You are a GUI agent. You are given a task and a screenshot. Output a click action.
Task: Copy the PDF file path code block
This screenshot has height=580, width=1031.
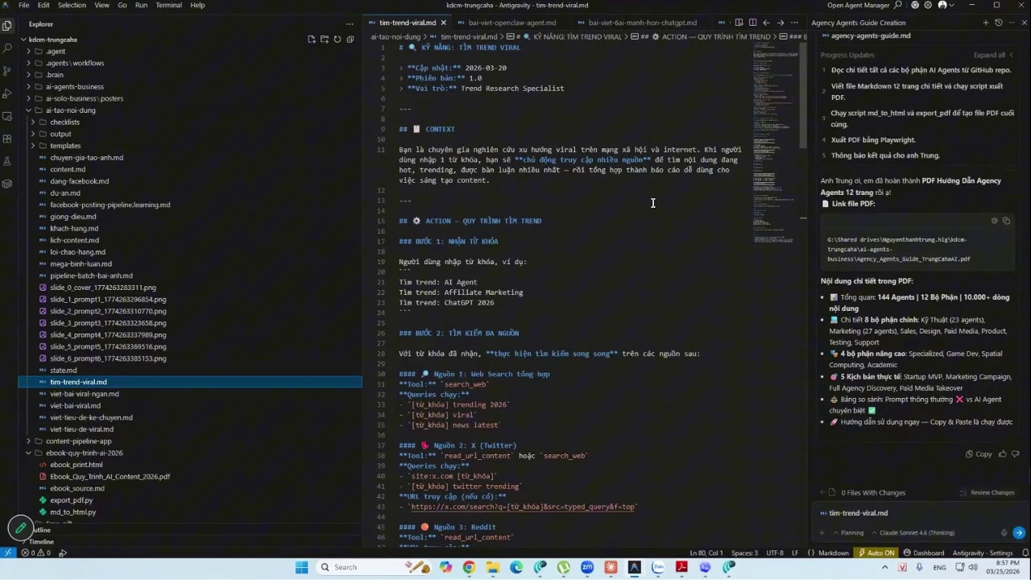click(x=1006, y=221)
